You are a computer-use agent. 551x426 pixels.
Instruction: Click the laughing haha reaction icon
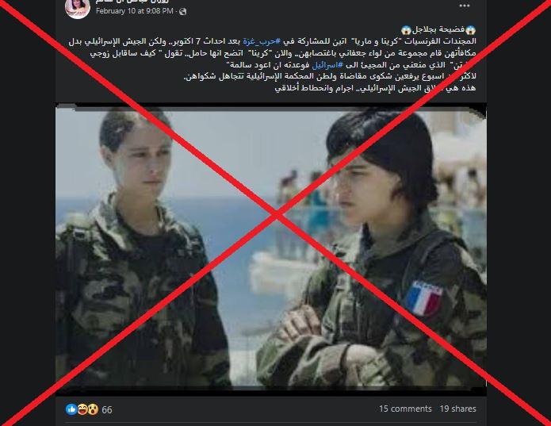pyautogui.click(x=82, y=409)
